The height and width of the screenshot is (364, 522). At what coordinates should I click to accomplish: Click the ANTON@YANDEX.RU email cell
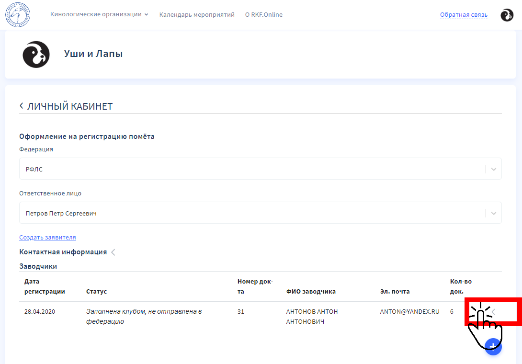click(x=409, y=312)
